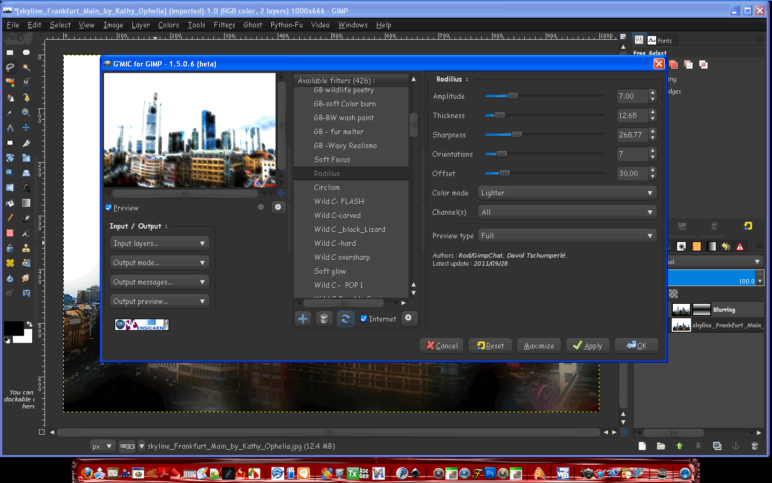Swap foreground and background colors
The width and height of the screenshot is (772, 483).
[x=29, y=324]
